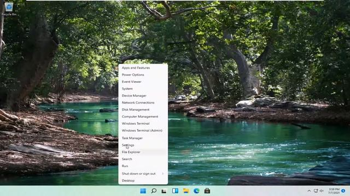
Task: Launch Windows Terminal (Admin)
Action: 143,131
